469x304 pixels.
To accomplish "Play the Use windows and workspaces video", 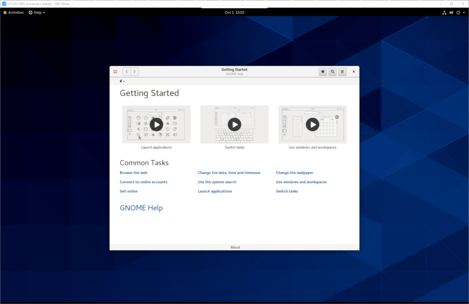I will click(312, 124).
